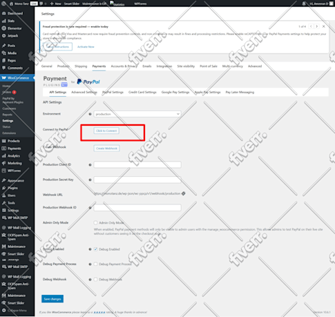Click the Click to Connect button
Viewport: 335px width, 317px height.
[x=106, y=131]
